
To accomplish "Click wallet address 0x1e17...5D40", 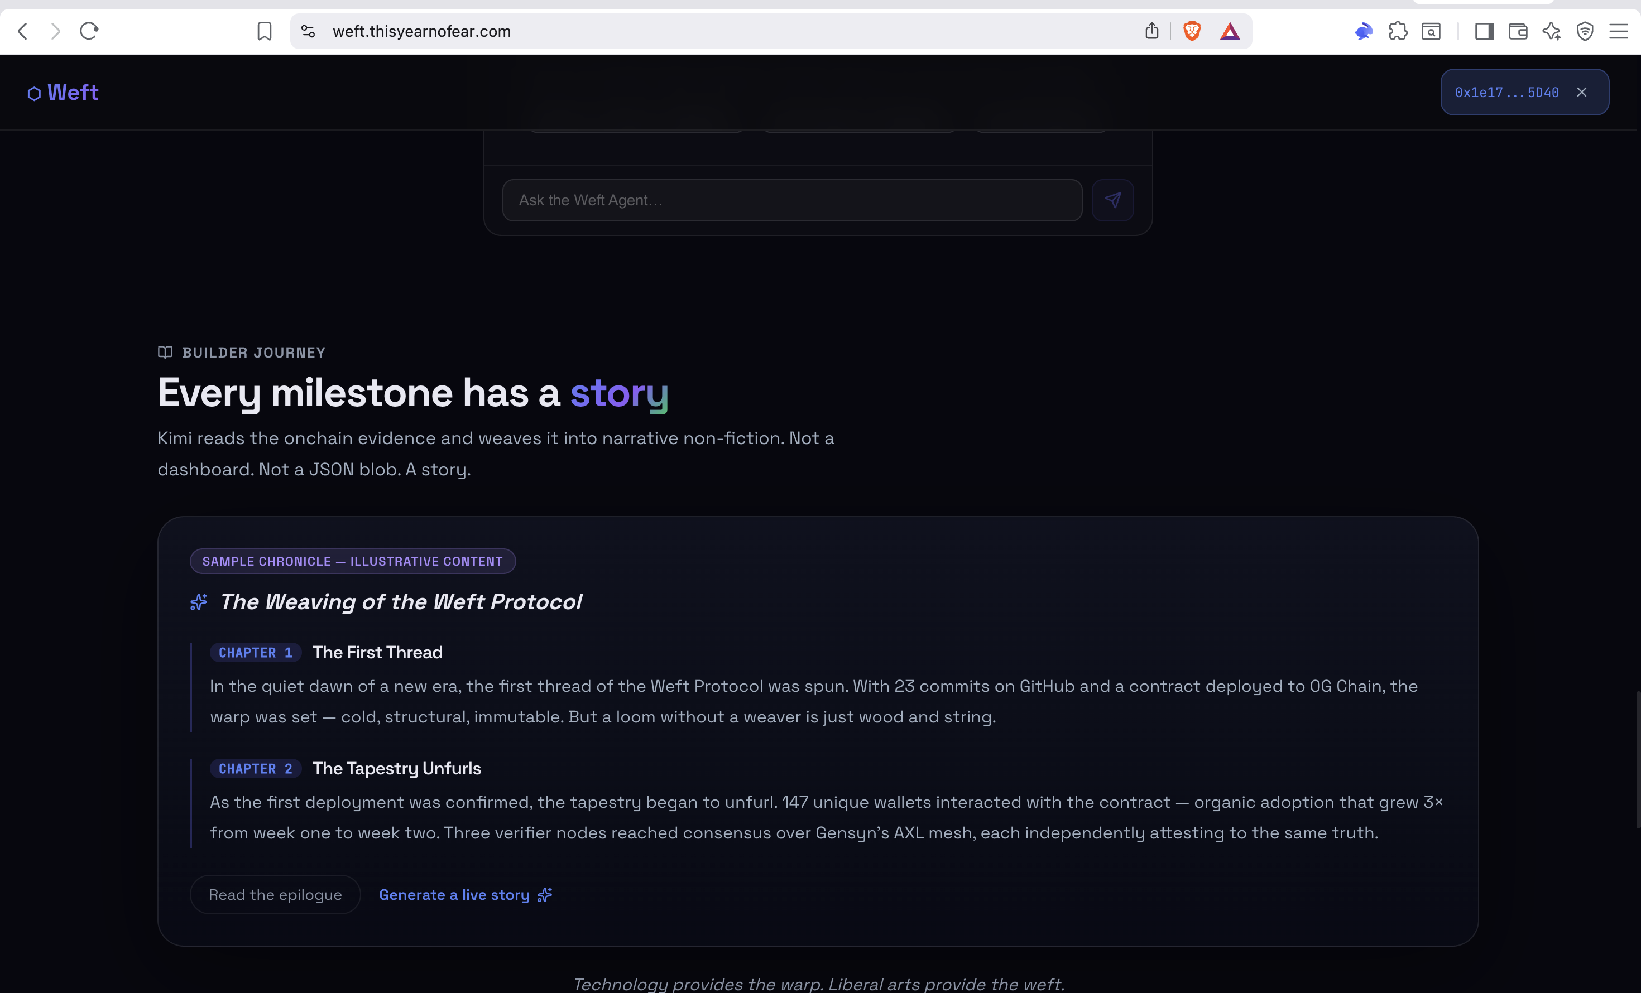I will [x=1506, y=93].
